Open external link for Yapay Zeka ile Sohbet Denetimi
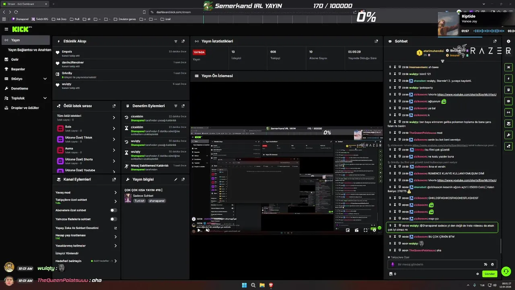Image resolution: width=515 pixels, height=290 pixels. (x=115, y=228)
